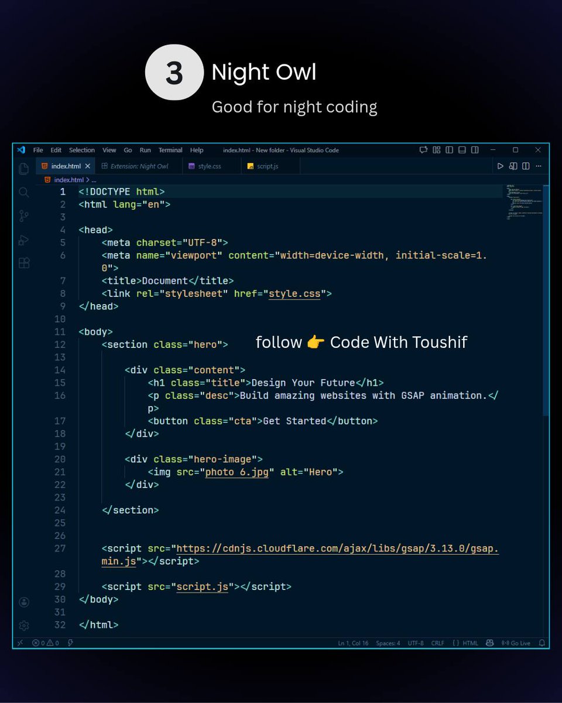
Task: Click class="hero-image" on line 20
Action: coord(205,459)
